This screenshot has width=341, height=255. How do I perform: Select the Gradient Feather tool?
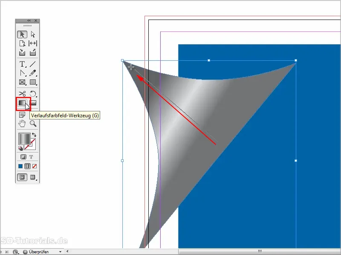point(33,103)
